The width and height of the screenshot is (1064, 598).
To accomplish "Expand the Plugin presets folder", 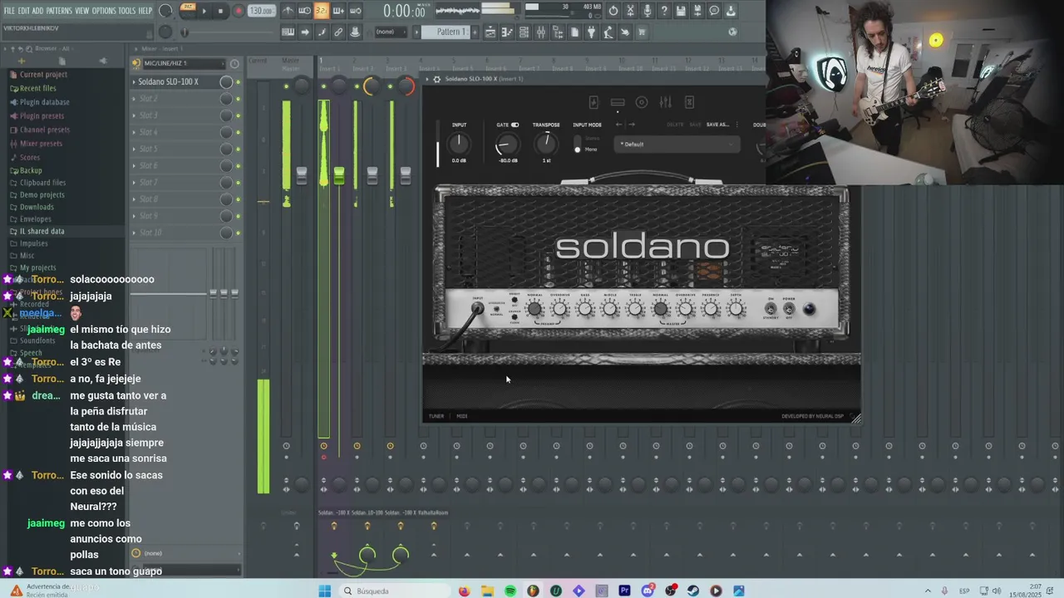I will (x=42, y=115).
